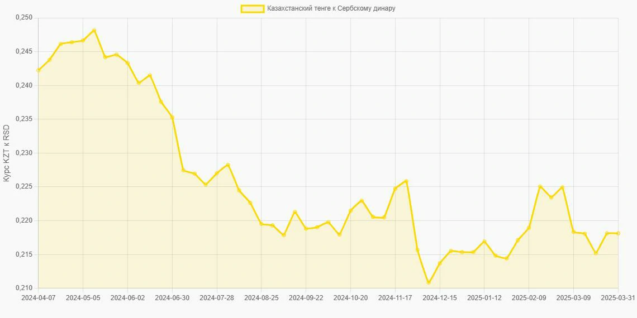Pick the data point on 2024-11-17
The width and height of the screenshot is (637, 318).
tap(395, 189)
